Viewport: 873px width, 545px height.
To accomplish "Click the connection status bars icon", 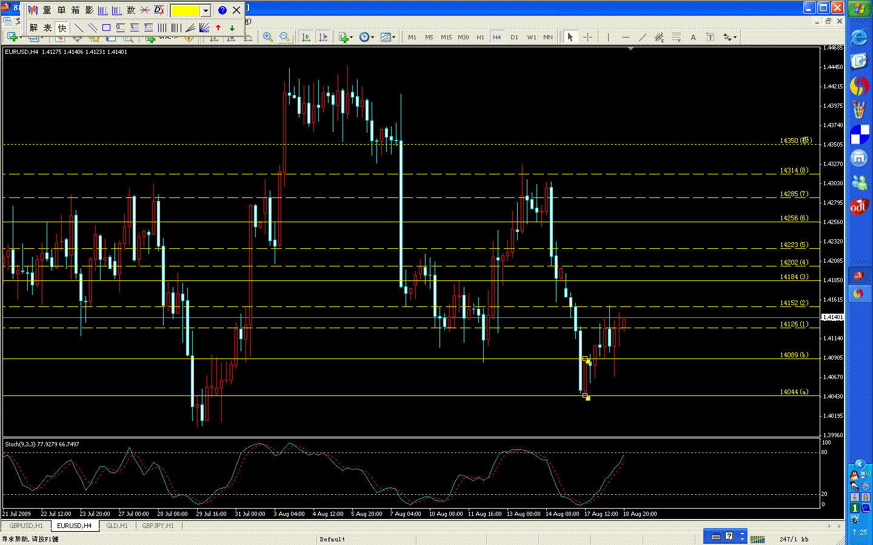I will tap(757, 539).
